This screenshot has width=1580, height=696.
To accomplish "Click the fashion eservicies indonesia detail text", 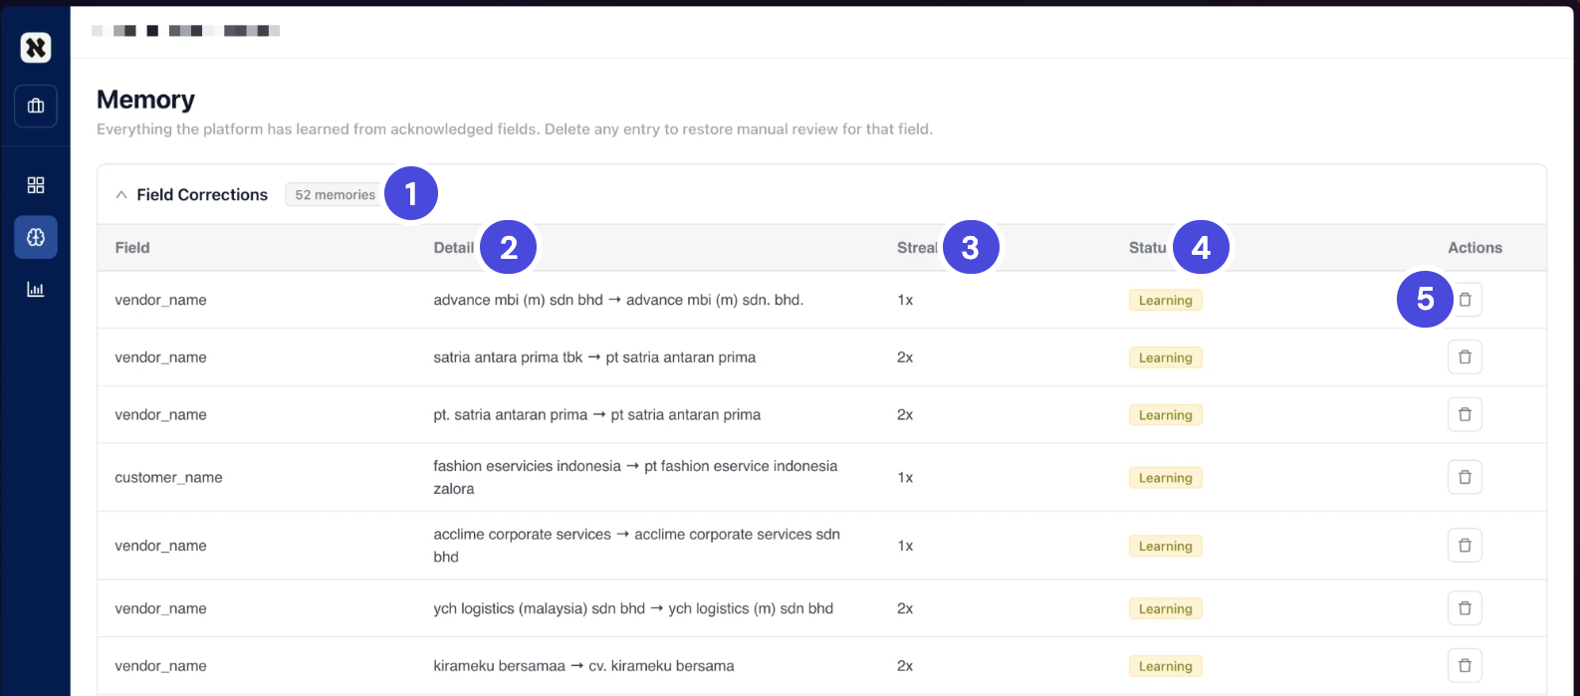I will (x=635, y=477).
